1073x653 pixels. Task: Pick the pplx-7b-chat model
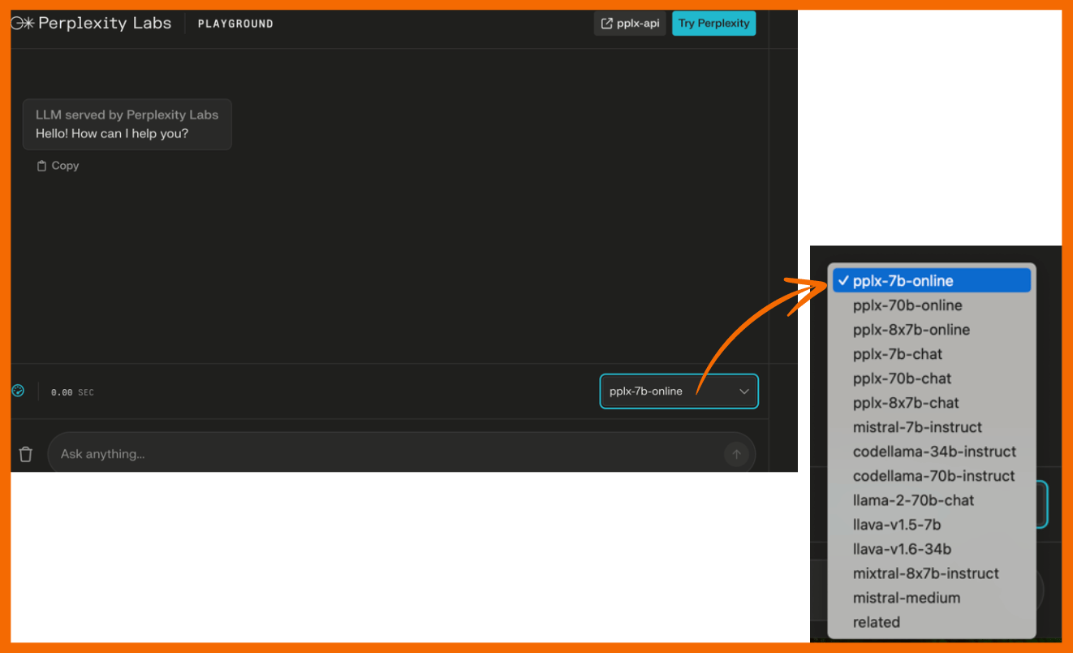898,354
